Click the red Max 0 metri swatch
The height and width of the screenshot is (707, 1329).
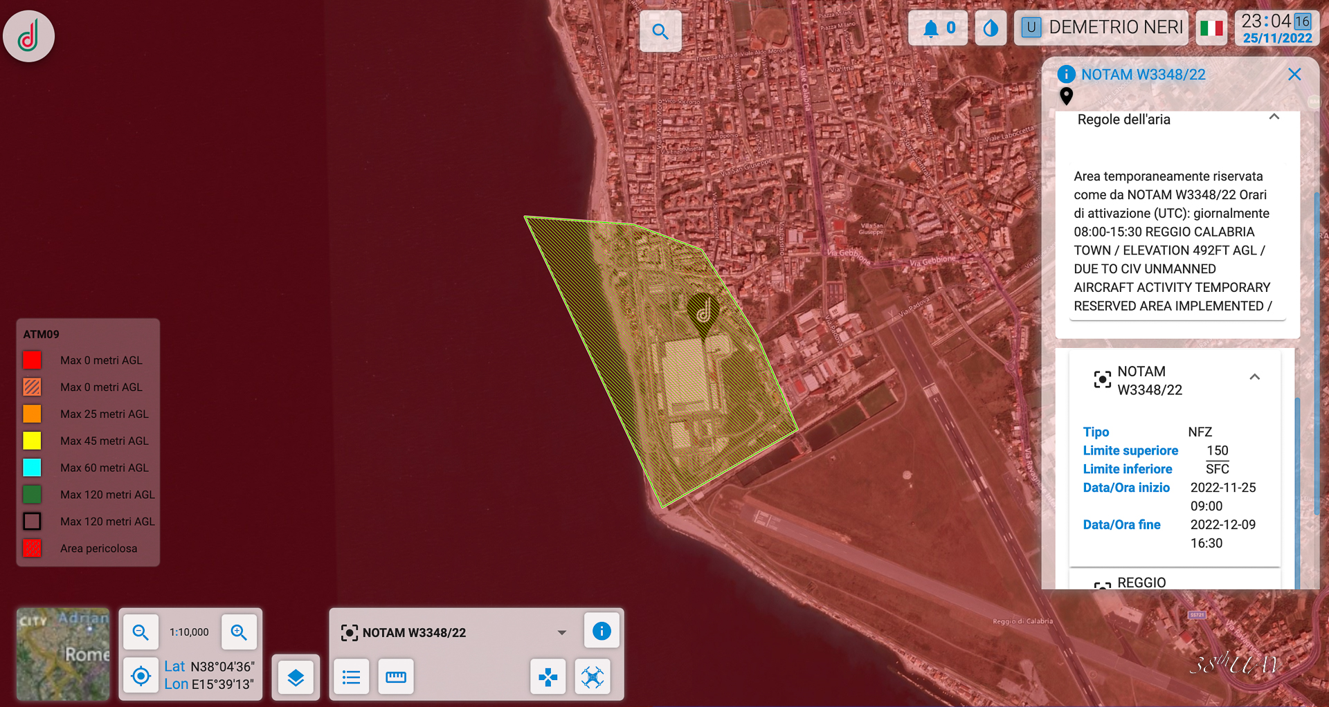coord(32,360)
